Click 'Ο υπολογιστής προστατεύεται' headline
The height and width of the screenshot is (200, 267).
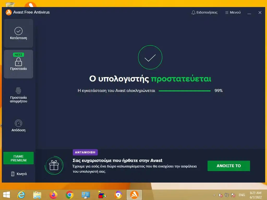coord(150,79)
